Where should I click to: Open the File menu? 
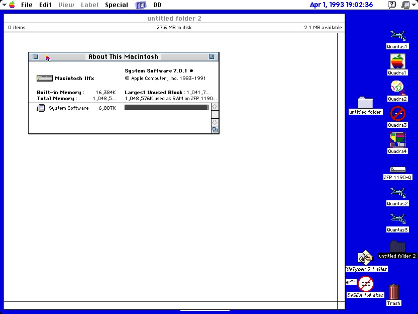coord(27,5)
